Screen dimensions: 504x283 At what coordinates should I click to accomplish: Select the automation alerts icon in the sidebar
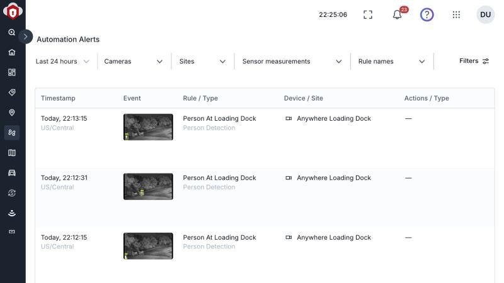(x=12, y=133)
